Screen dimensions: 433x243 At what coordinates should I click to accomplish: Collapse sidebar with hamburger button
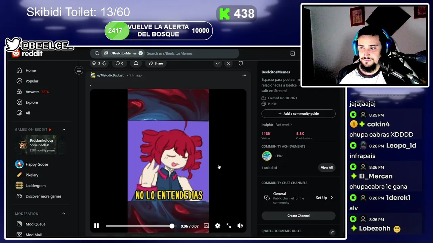pos(79,70)
